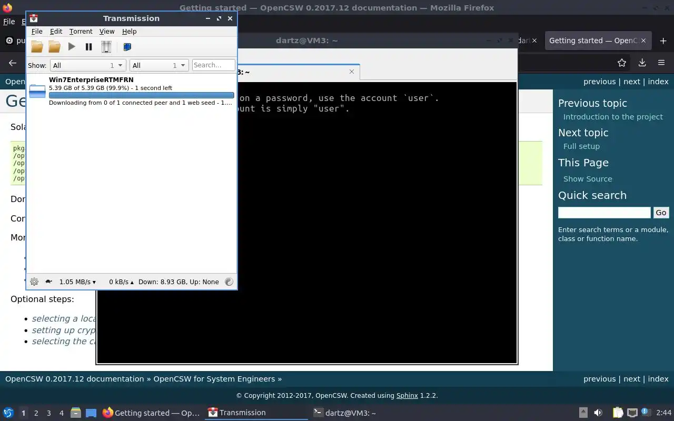Click the bottom 'index' link
The image size is (674, 421).
(x=658, y=379)
